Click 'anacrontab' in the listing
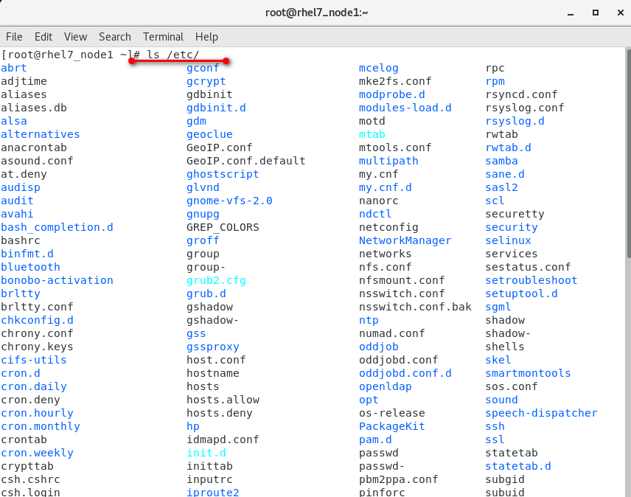 (34, 147)
